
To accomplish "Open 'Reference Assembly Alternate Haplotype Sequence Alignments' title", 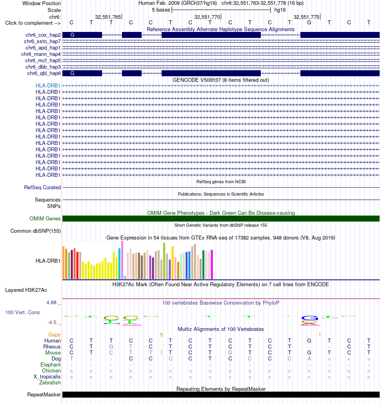I will [221, 30].
